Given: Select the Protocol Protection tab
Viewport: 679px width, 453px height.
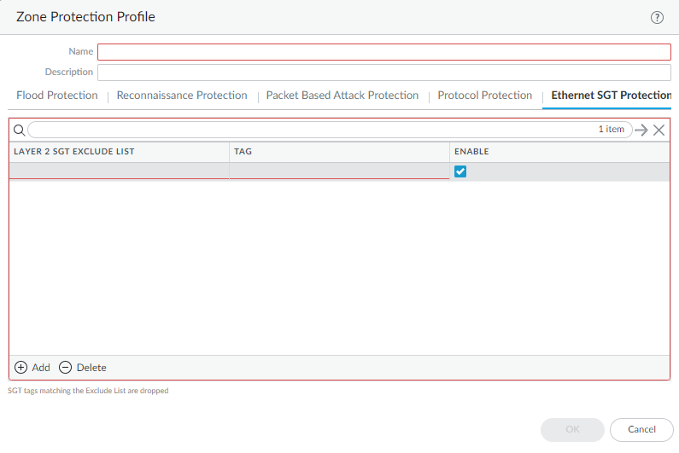Looking at the screenshot, I should click(484, 96).
